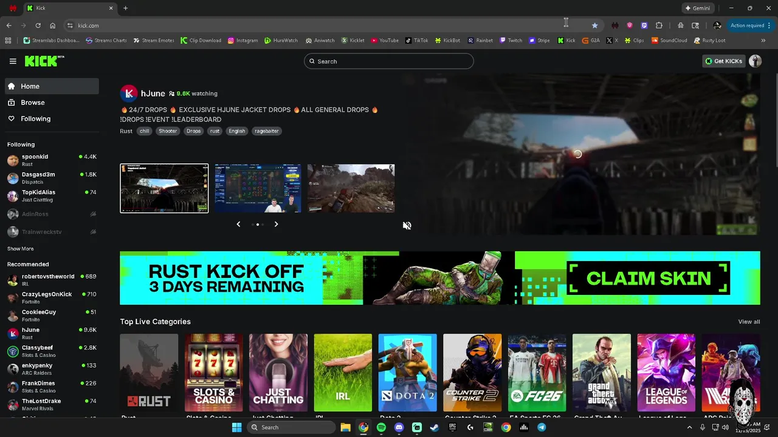Click the Get KICKs button
Screen dimensions: 778x437
click(x=723, y=61)
